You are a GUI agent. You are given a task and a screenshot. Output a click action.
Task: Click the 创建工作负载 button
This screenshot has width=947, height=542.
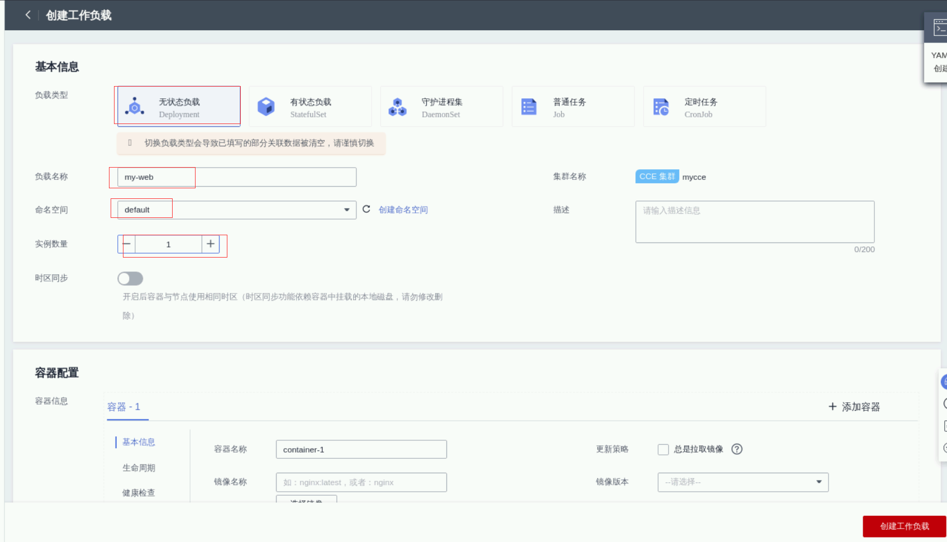point(905,526)
